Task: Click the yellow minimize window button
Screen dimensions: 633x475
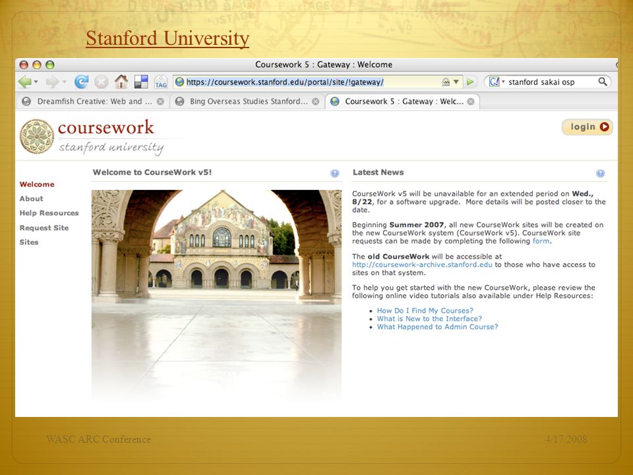Action: (x=37, y=65)
